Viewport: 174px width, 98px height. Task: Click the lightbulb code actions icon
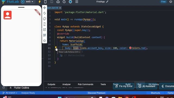pos(56,48)
